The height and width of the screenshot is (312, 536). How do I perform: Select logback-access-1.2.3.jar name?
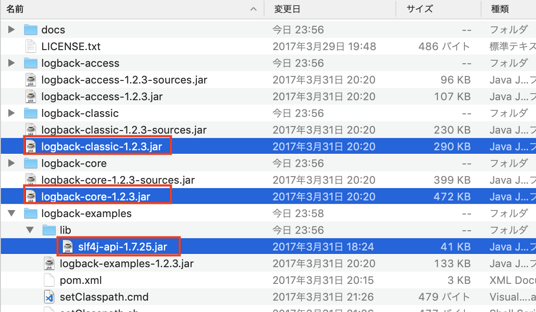pos(103,97)
